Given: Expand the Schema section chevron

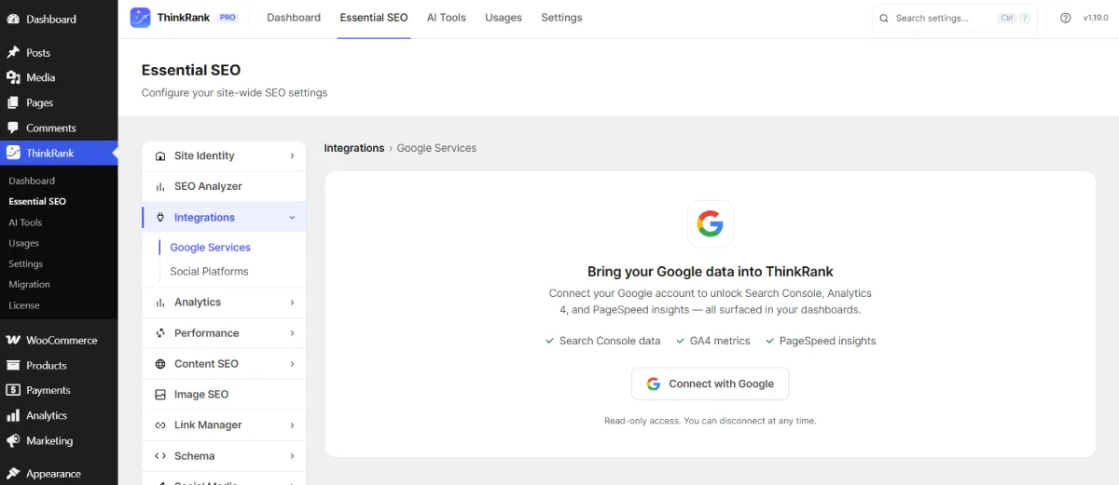Looking at the screenshot, I should (292, 455).
